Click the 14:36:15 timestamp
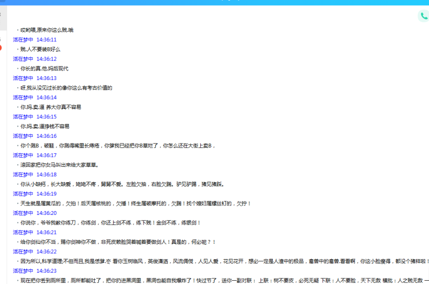The height and width of the screenshot is (284, 429). (46, 117)
